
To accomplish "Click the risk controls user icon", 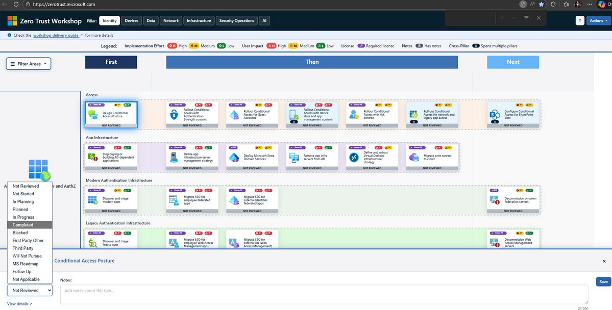I will (x=354, y=114).
